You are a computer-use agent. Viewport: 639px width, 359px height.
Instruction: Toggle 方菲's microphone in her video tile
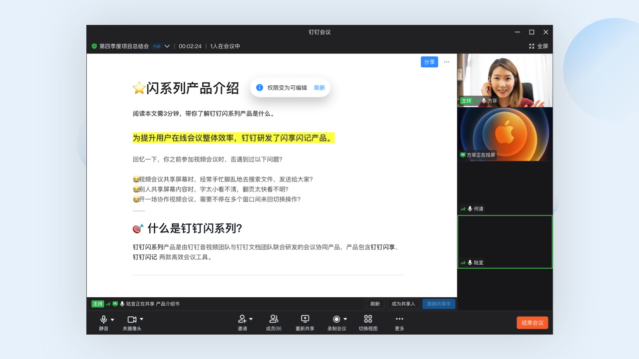483,101
